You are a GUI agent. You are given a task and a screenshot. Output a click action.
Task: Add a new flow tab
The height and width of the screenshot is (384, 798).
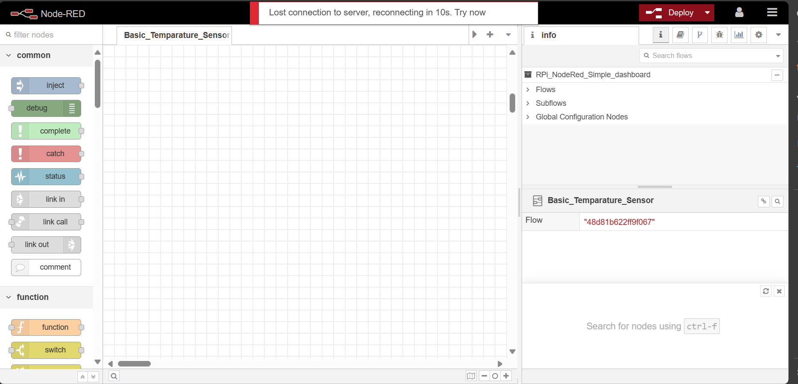point(490,35)
